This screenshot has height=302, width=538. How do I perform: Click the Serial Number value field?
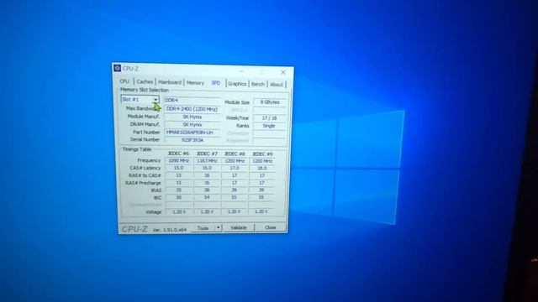coord(193,140)
